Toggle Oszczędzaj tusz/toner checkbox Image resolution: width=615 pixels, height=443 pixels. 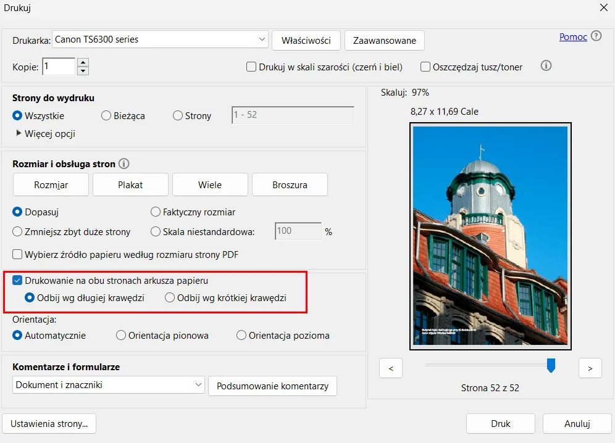coord(425,67)
